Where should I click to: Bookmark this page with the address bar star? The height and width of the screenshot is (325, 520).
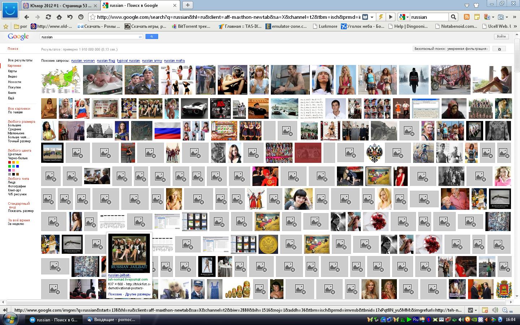(93, 17)
